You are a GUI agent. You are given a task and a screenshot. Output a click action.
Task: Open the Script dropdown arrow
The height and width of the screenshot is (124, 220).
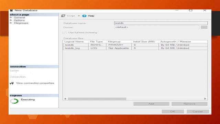point(79,16)
